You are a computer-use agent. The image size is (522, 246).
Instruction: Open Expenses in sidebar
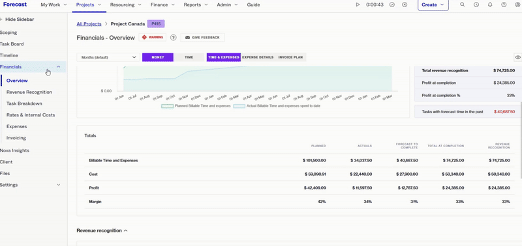click(17, 126)
